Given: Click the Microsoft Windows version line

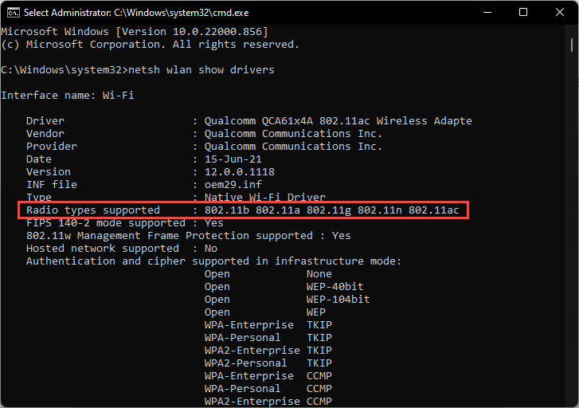Looking at the screenshot, I should pos(134,31).
